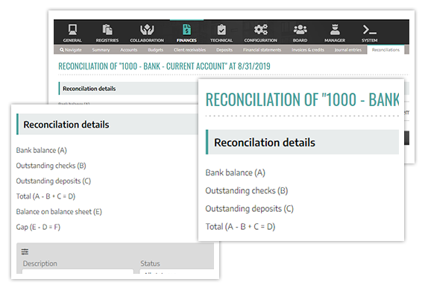Click 'Bank balance (A)' in right panel

click(x=236, y=173)
